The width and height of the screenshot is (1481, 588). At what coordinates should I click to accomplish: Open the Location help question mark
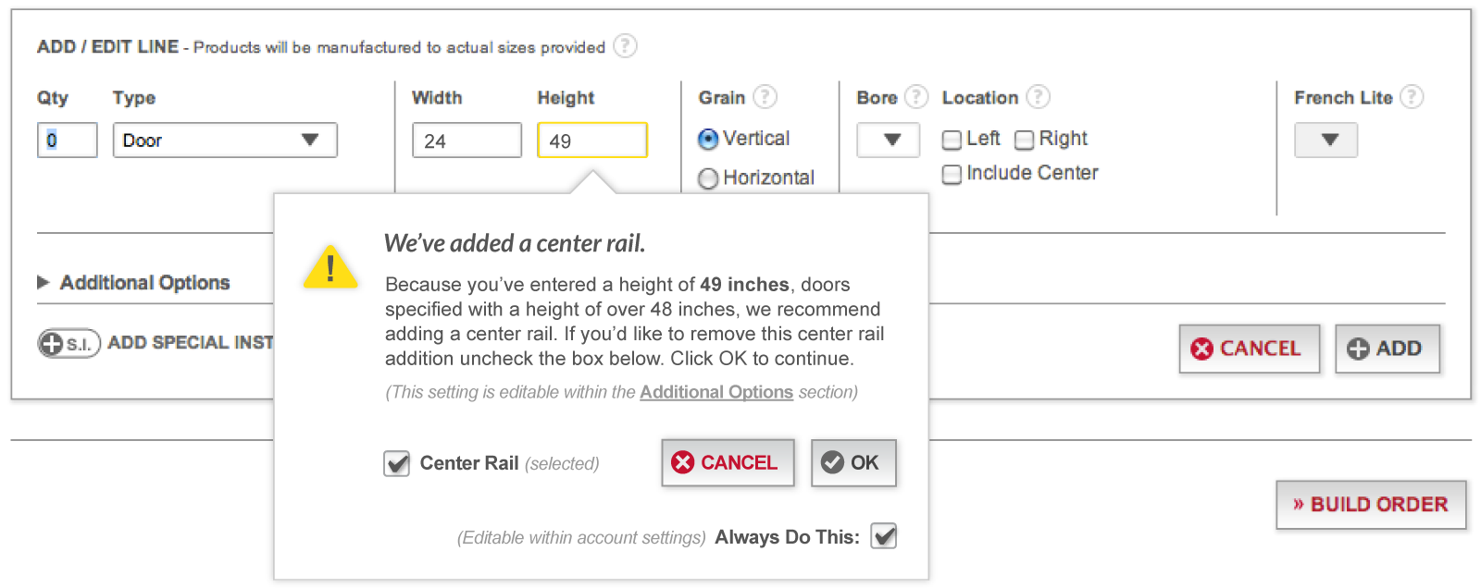(1039, 96)
